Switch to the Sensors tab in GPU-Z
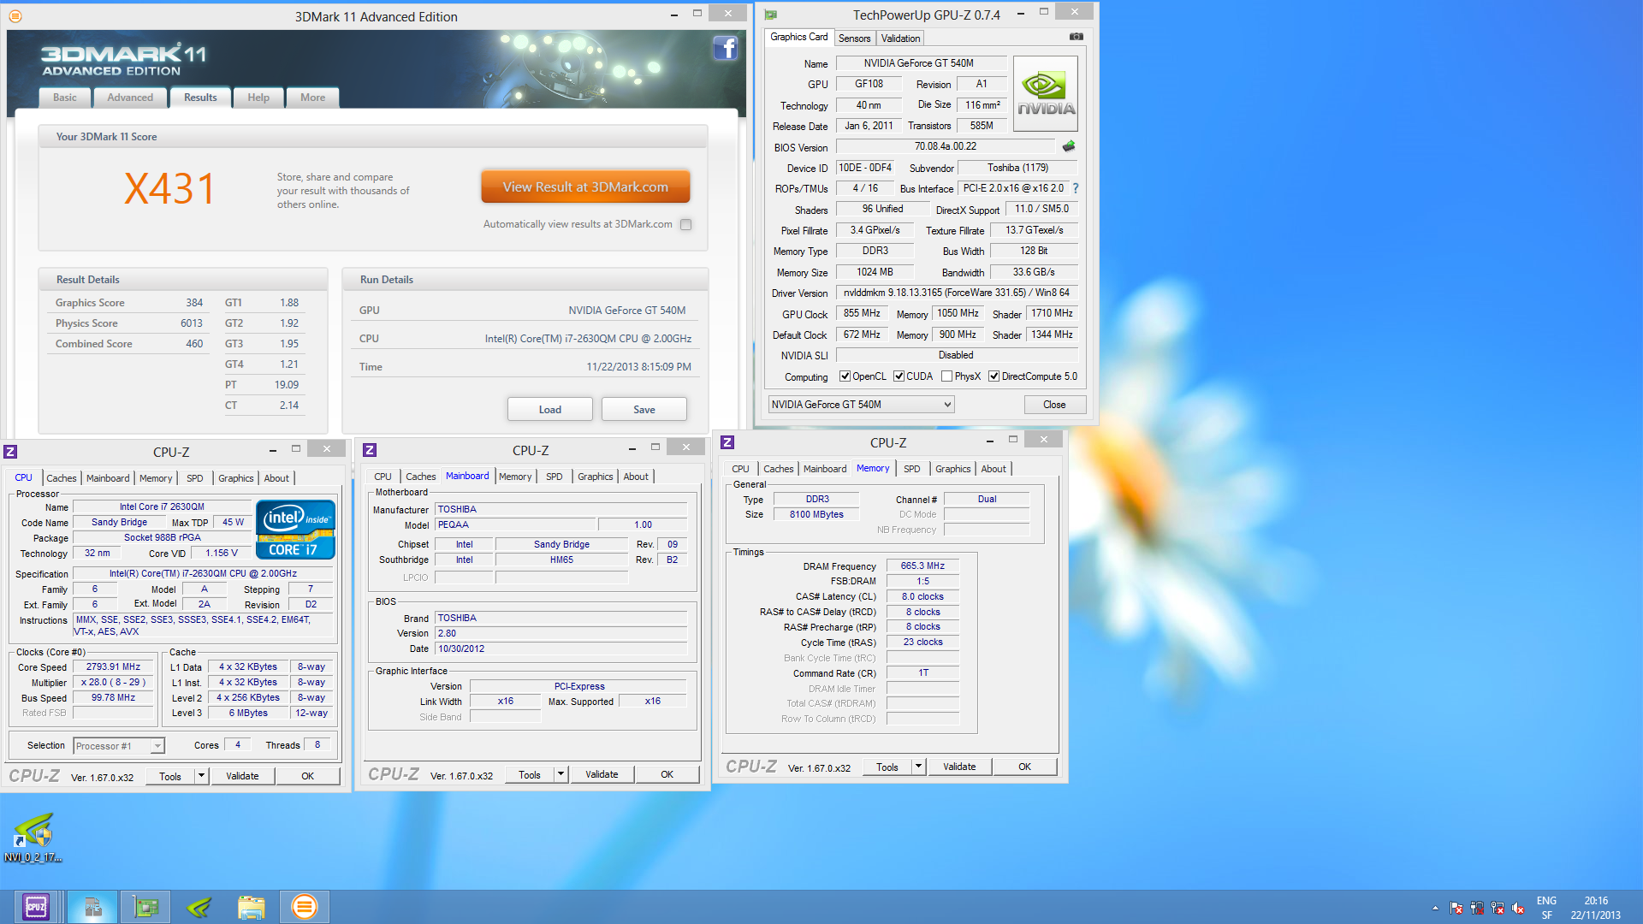The width and height of the screenshot is (1643, 924). pyautogui.click(x=854, y=38)
